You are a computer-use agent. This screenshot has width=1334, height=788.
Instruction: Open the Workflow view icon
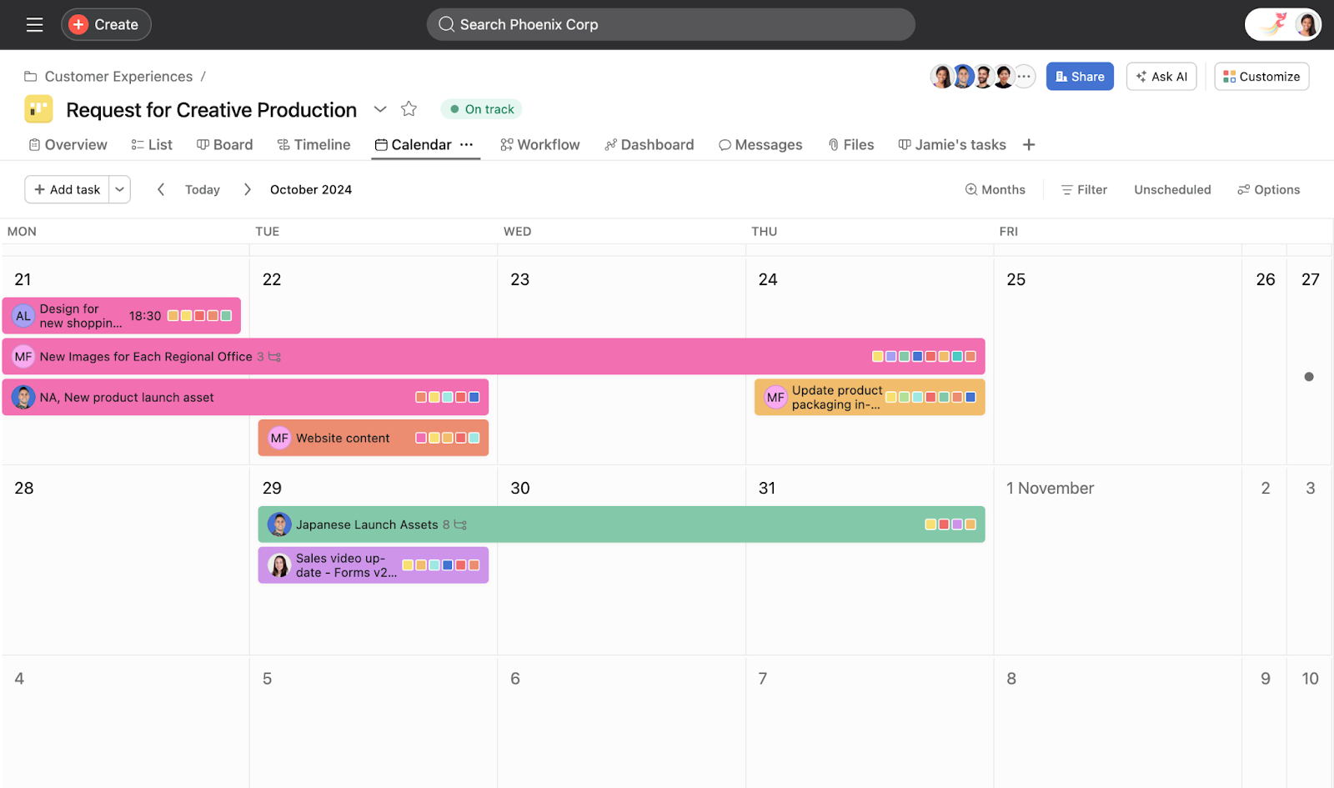[x=506, y=144]
